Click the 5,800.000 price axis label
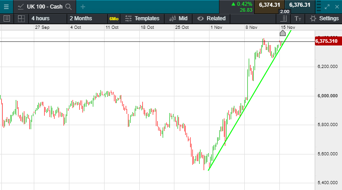 (x=328, y=125)
